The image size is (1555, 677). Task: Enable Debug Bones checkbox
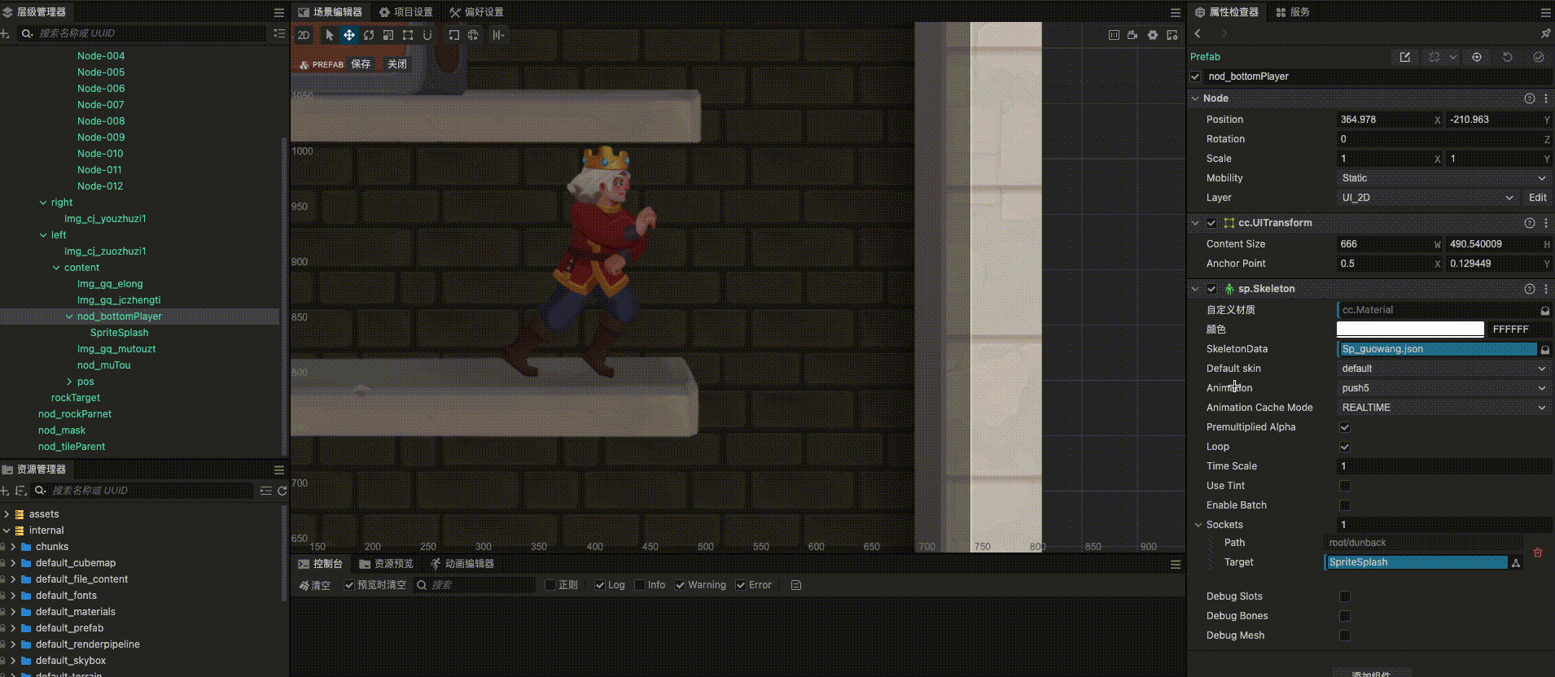(1345, 616)
